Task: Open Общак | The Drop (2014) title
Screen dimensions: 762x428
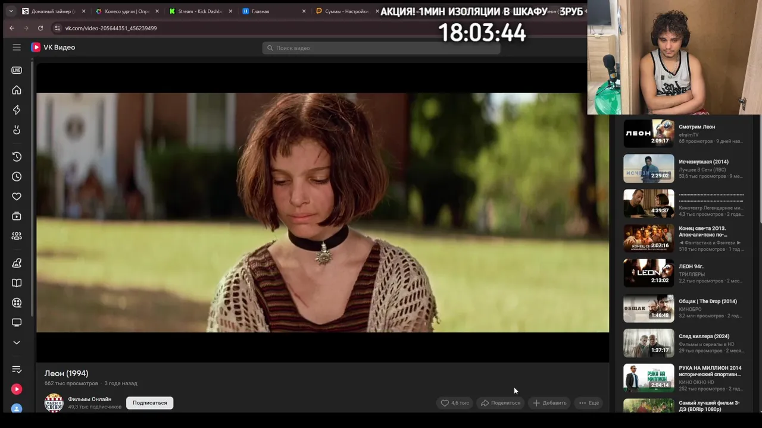Action: tap(708, 301)
